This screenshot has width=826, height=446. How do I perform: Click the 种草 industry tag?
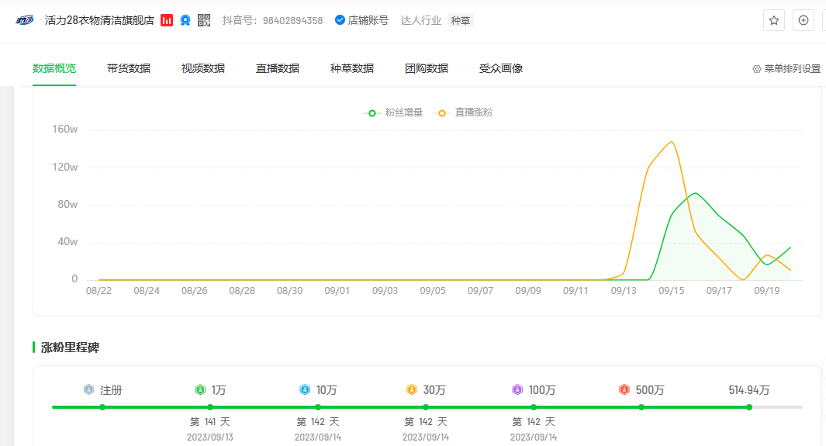[x=461, y=20]
